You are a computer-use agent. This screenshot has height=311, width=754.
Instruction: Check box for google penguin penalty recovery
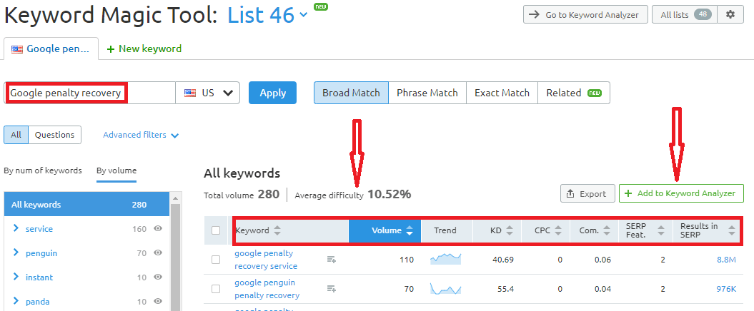click(216, 288)
